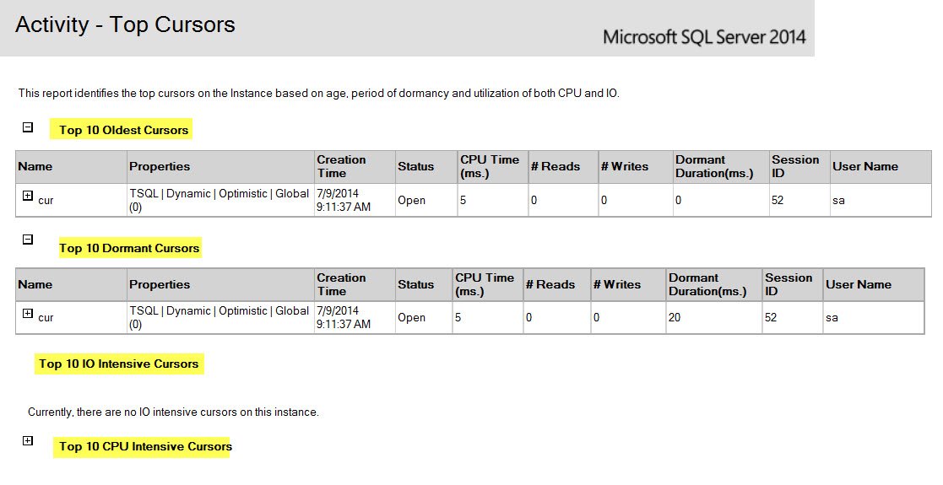The image size is (943, 485).
Task: Click the Microsoft SQL Server 2014 logo
Action: 704,37
